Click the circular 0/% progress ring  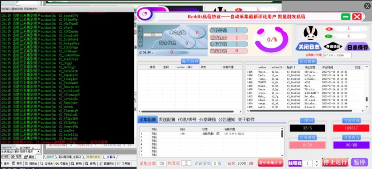[272, 39]
